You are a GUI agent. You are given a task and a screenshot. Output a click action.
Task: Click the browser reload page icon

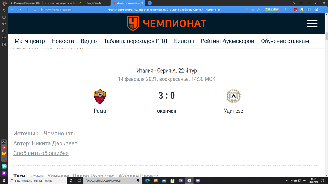(35, 10)
